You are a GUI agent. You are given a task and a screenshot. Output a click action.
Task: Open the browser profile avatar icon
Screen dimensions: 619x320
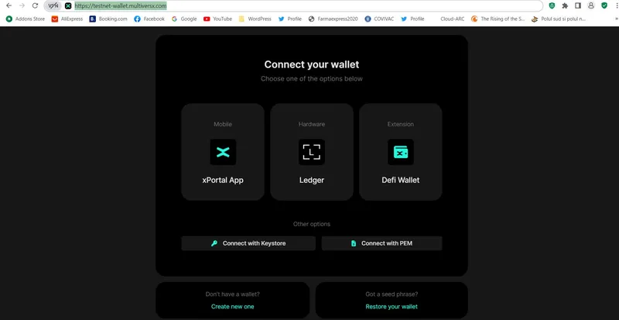[x=591, y=5]
